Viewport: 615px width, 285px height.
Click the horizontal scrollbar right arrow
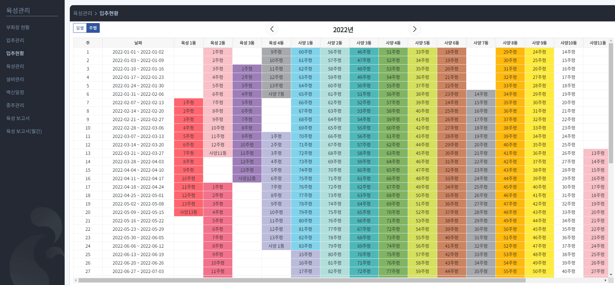(x=605, y=280)
